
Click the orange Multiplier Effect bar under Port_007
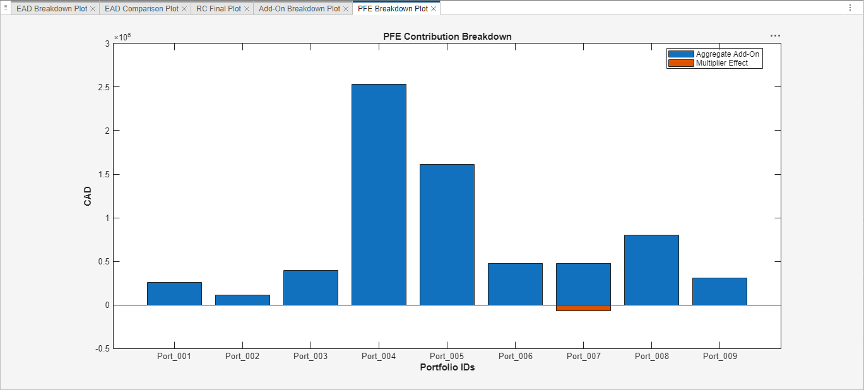tap(583, 307)
